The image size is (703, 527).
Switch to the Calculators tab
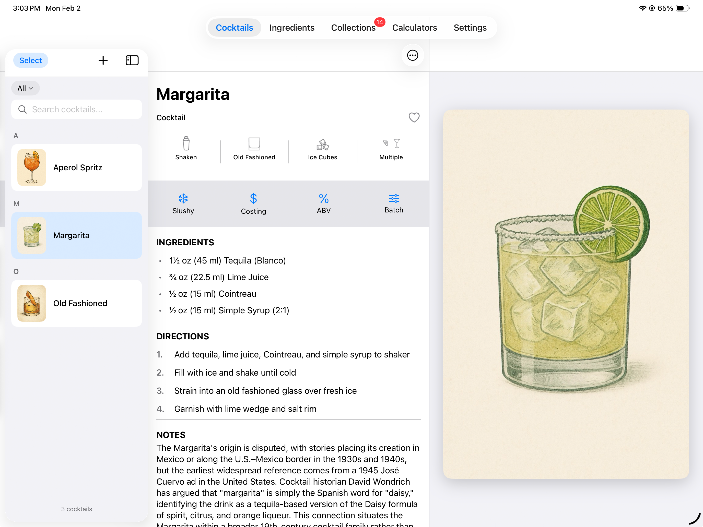pos(414,28)
